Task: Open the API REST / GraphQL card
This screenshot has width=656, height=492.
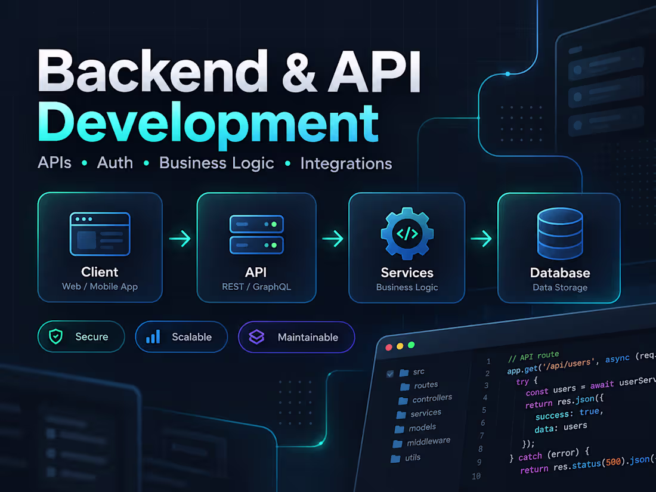Action: tap(256, 247)
